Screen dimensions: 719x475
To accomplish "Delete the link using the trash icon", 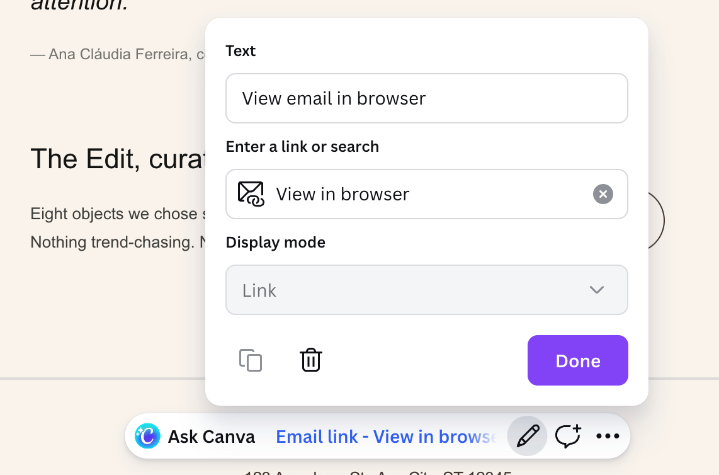I will click(311, 360).
